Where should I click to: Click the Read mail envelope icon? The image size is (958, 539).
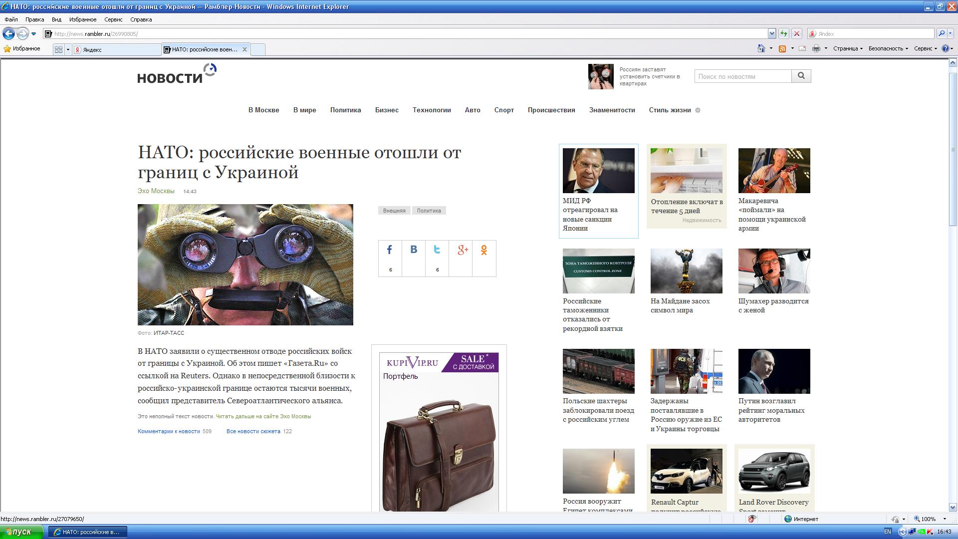[x=802, y=48]
